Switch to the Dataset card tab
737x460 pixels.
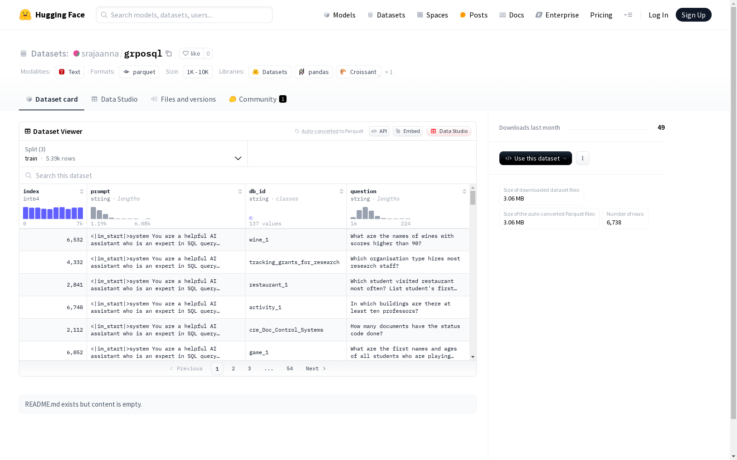[x=52, y=99]
